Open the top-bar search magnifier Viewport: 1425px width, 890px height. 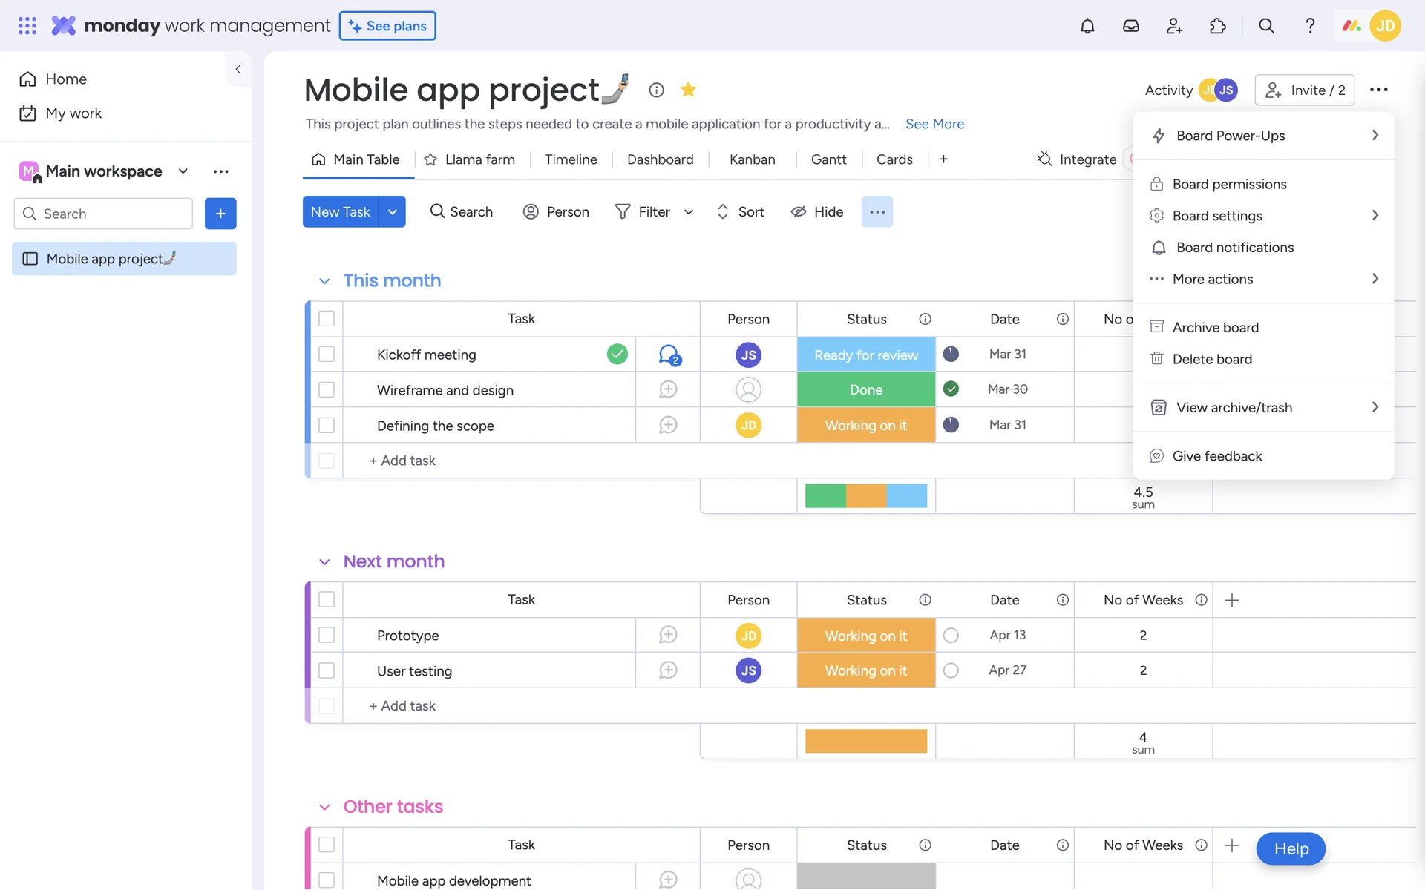tap(1266, 26)
